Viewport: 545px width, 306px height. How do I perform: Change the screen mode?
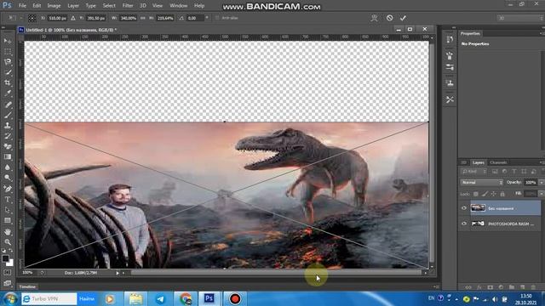pos(8,283)
